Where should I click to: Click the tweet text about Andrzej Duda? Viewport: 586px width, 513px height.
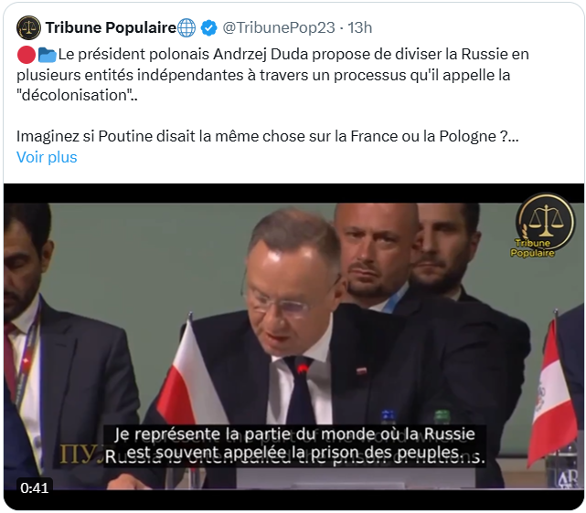(272, 75)
